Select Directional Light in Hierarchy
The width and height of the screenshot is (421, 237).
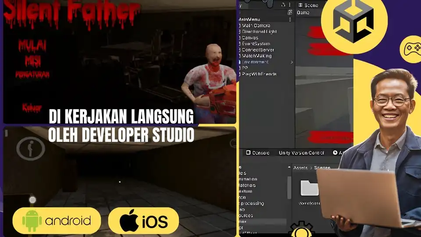click(259, 32)
